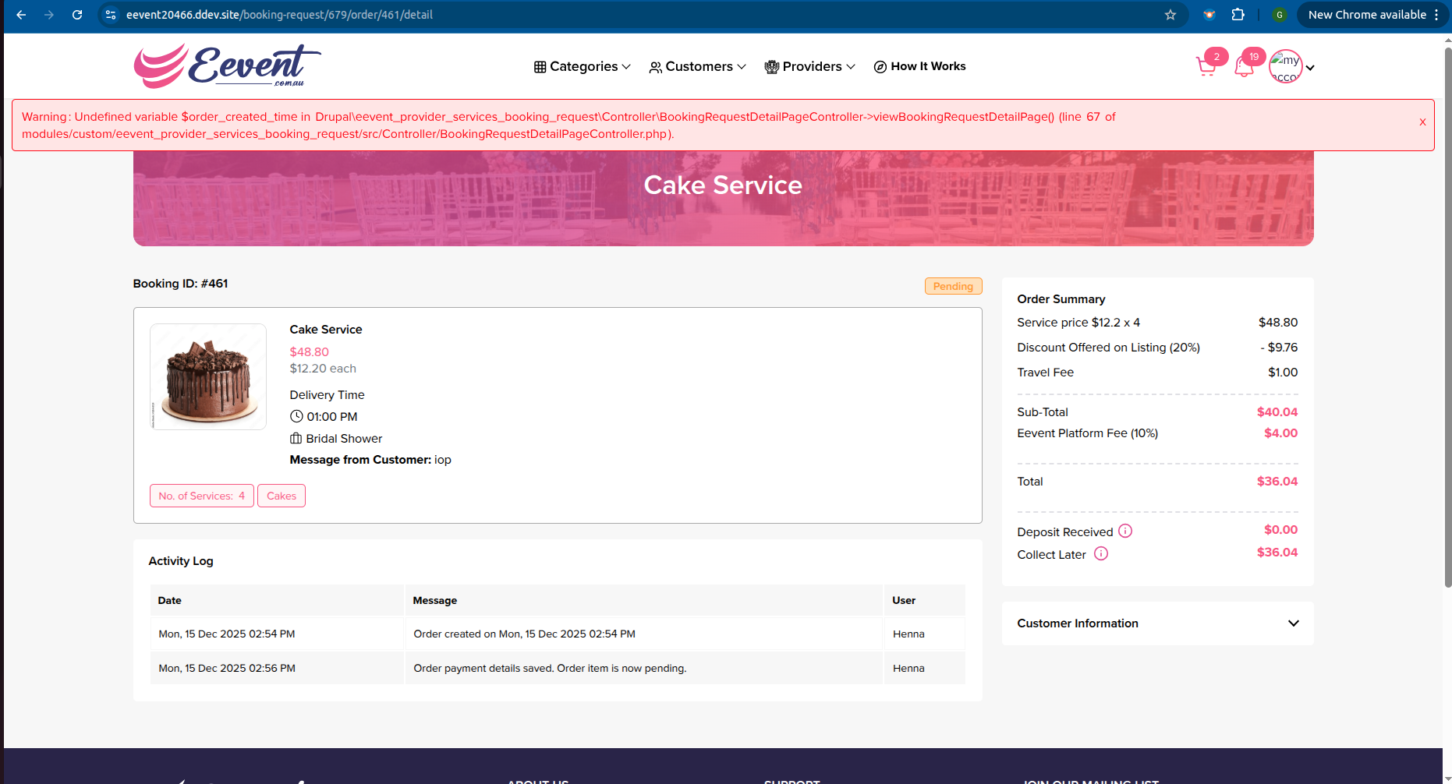Click New Chrome available update button
The width and height of the screenshot is (1452, 784).
(1366, 15)
